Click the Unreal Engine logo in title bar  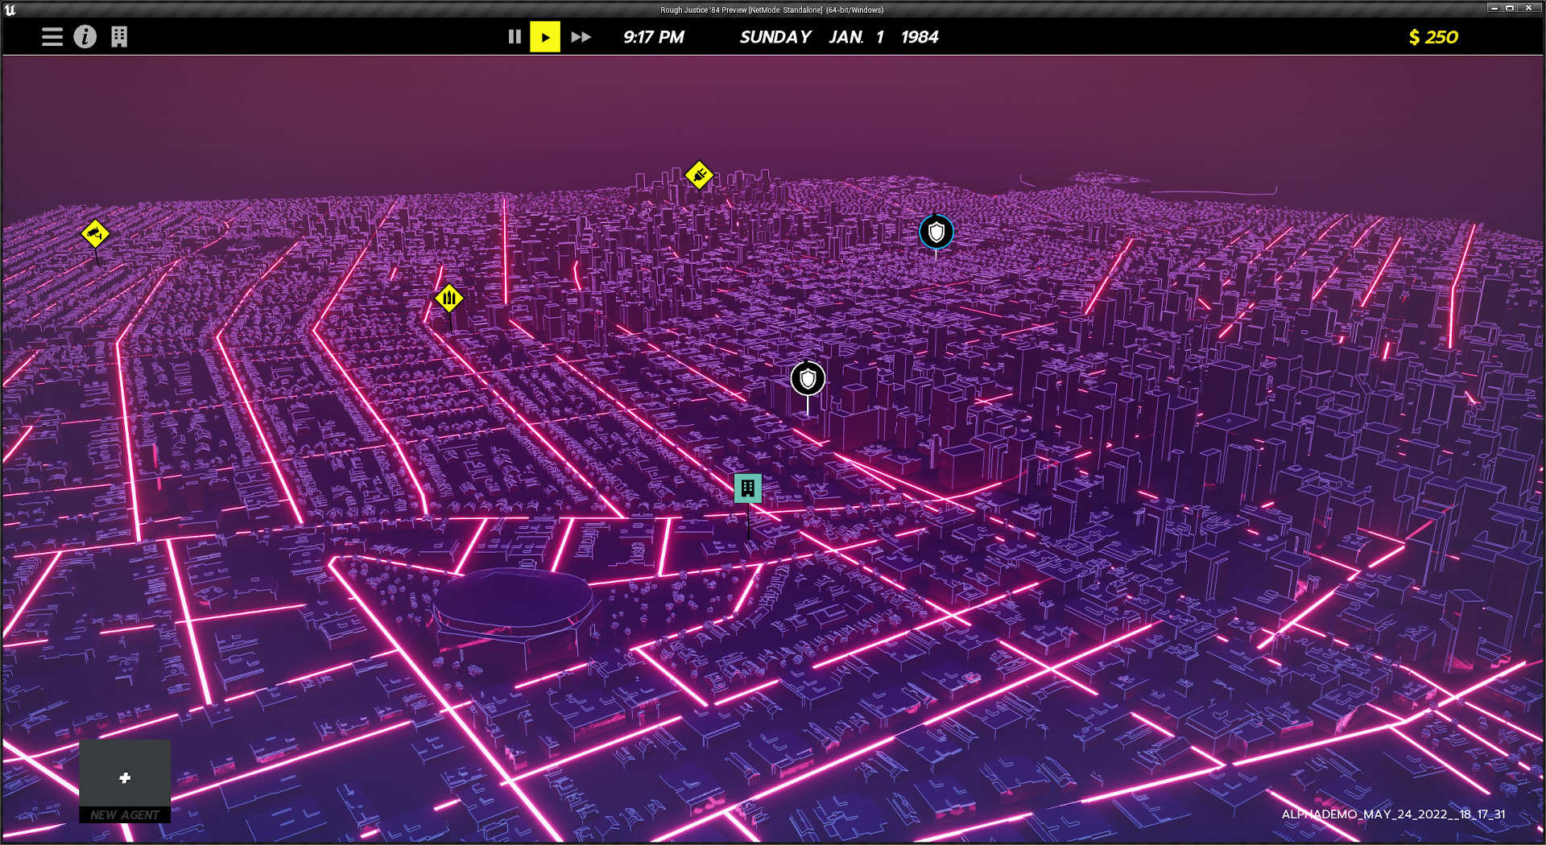(x=10, y=10)
